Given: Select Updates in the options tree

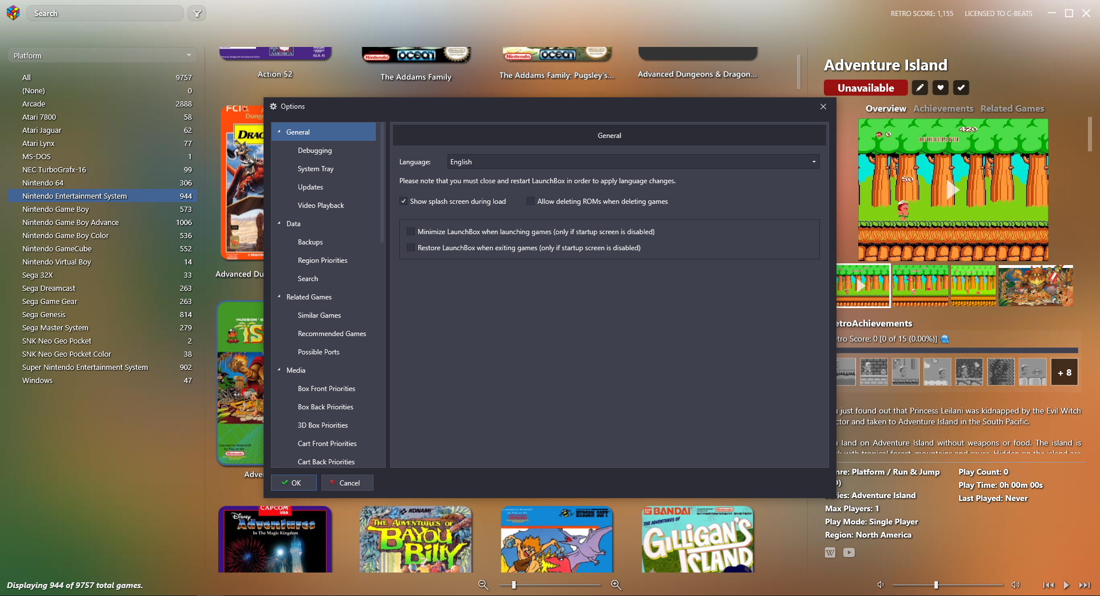Looking at the screenshot, I should [x=311, y=187].
